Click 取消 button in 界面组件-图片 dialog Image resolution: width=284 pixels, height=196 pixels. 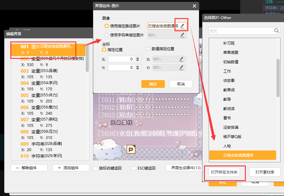(x=181, y=84)
